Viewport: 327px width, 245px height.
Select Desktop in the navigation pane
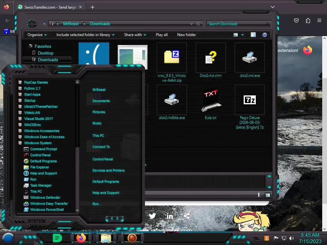tap(45, 53)
